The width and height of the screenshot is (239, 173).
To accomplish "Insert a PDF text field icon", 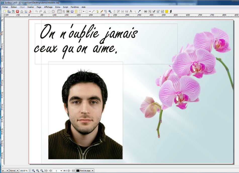I will [150, 11].
